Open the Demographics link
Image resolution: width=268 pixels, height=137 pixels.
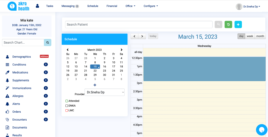pos(21,57)
